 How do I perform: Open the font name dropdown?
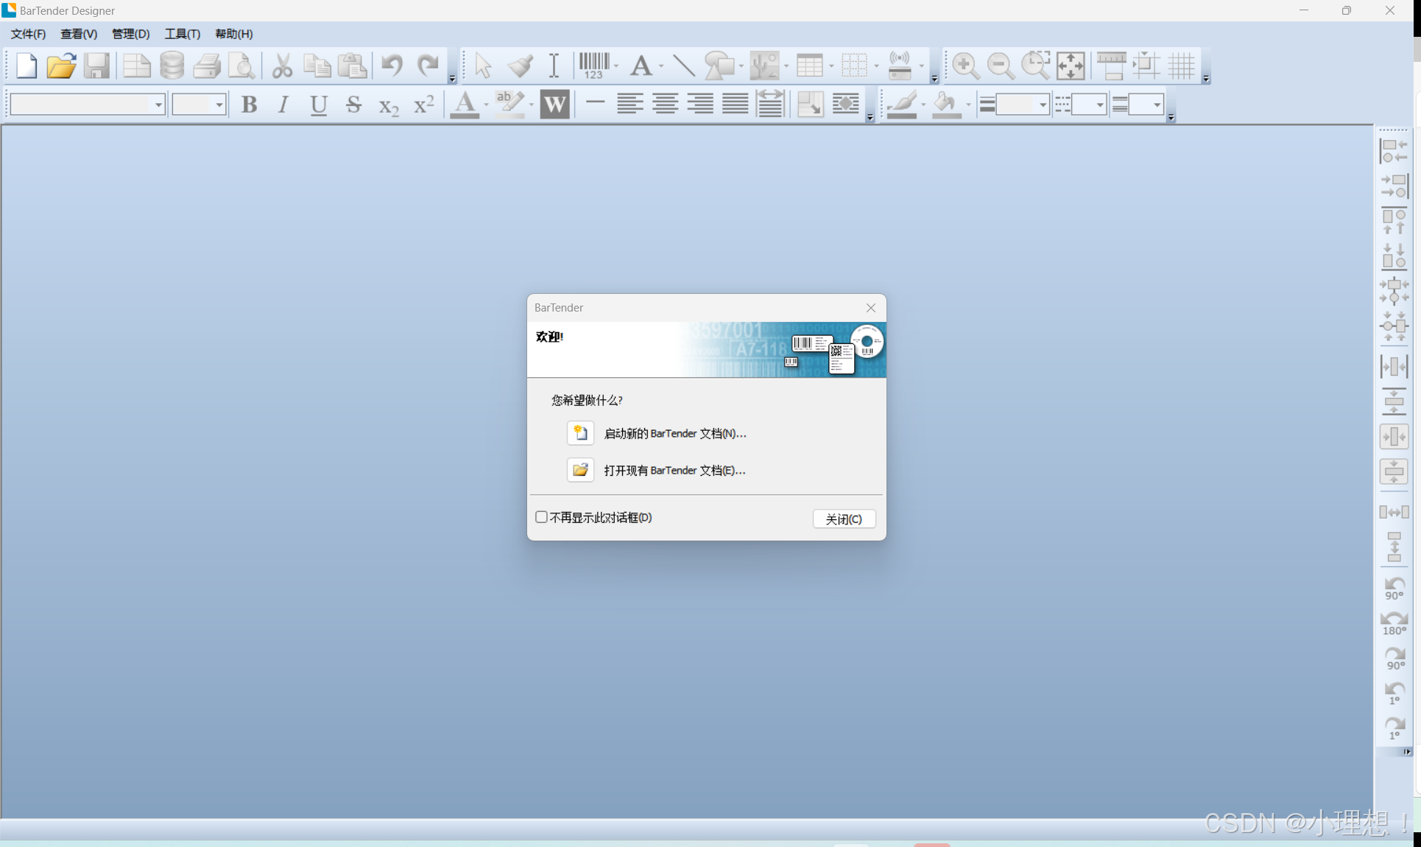[x=158, y=105]
